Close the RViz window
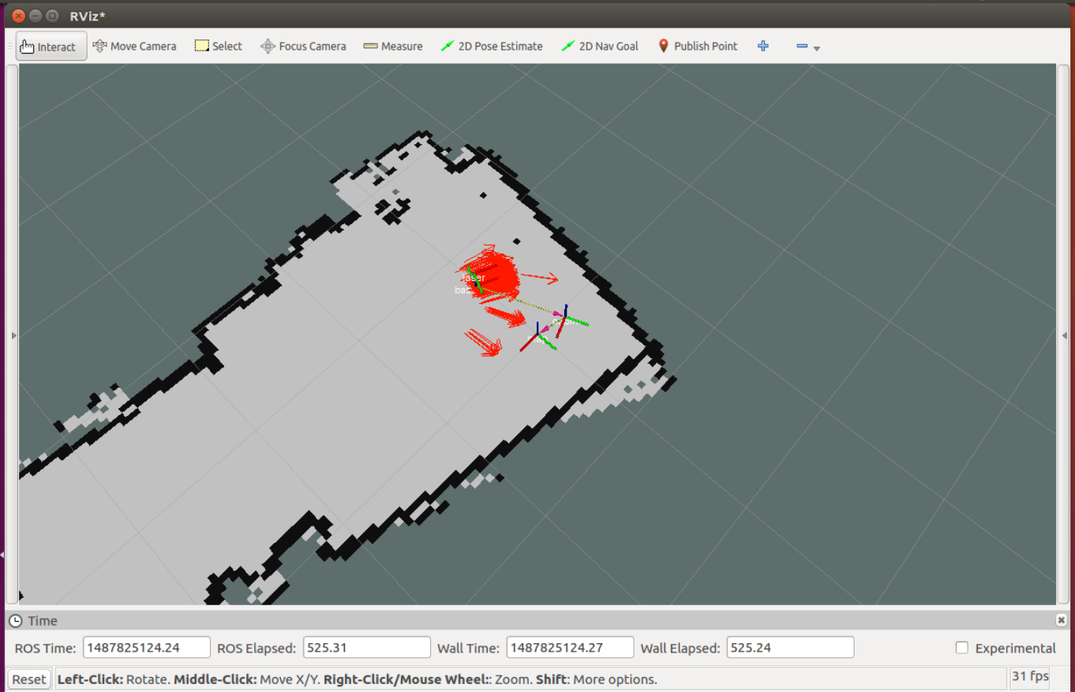 pyautogui.click(x=19, y=16)
